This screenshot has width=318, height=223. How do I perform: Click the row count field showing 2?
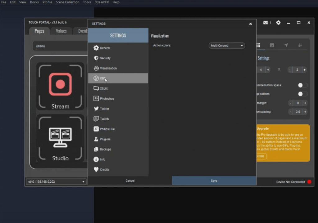(297, 70)
